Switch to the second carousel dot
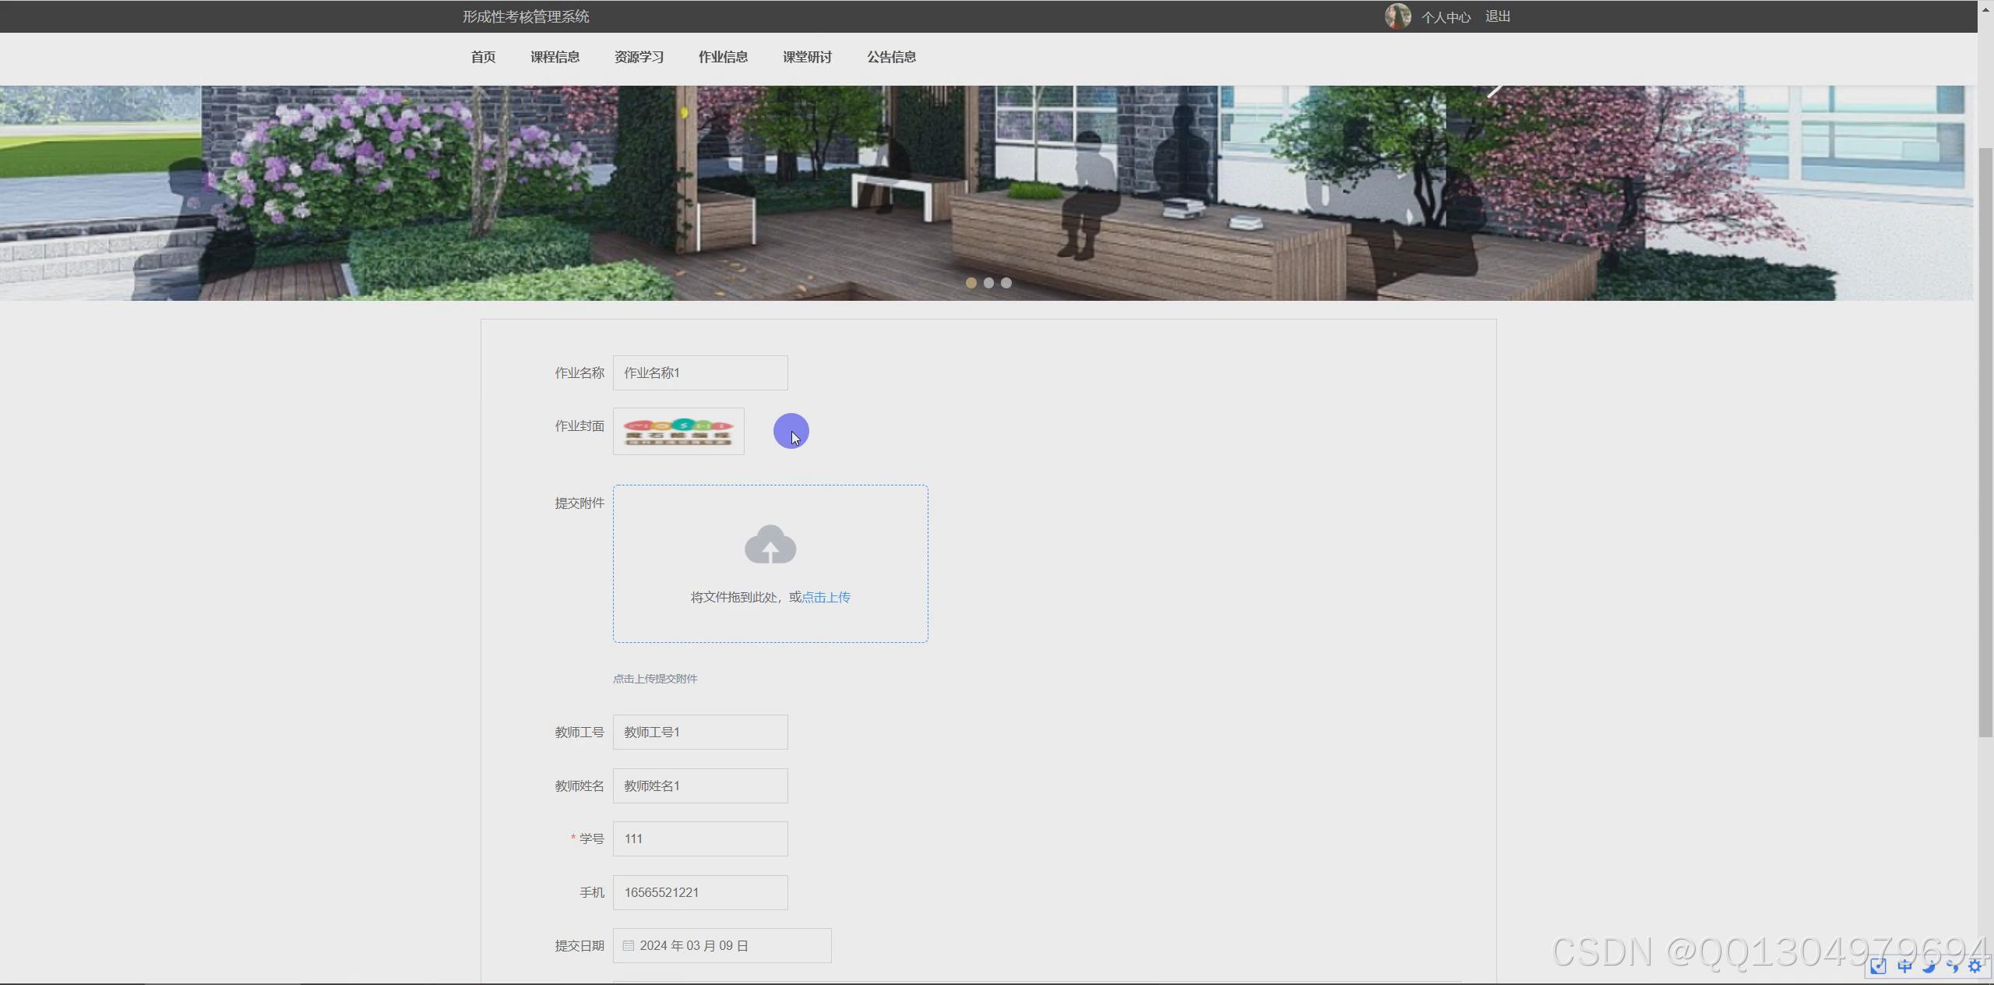The image size is (1994, 985). (988, 283)
